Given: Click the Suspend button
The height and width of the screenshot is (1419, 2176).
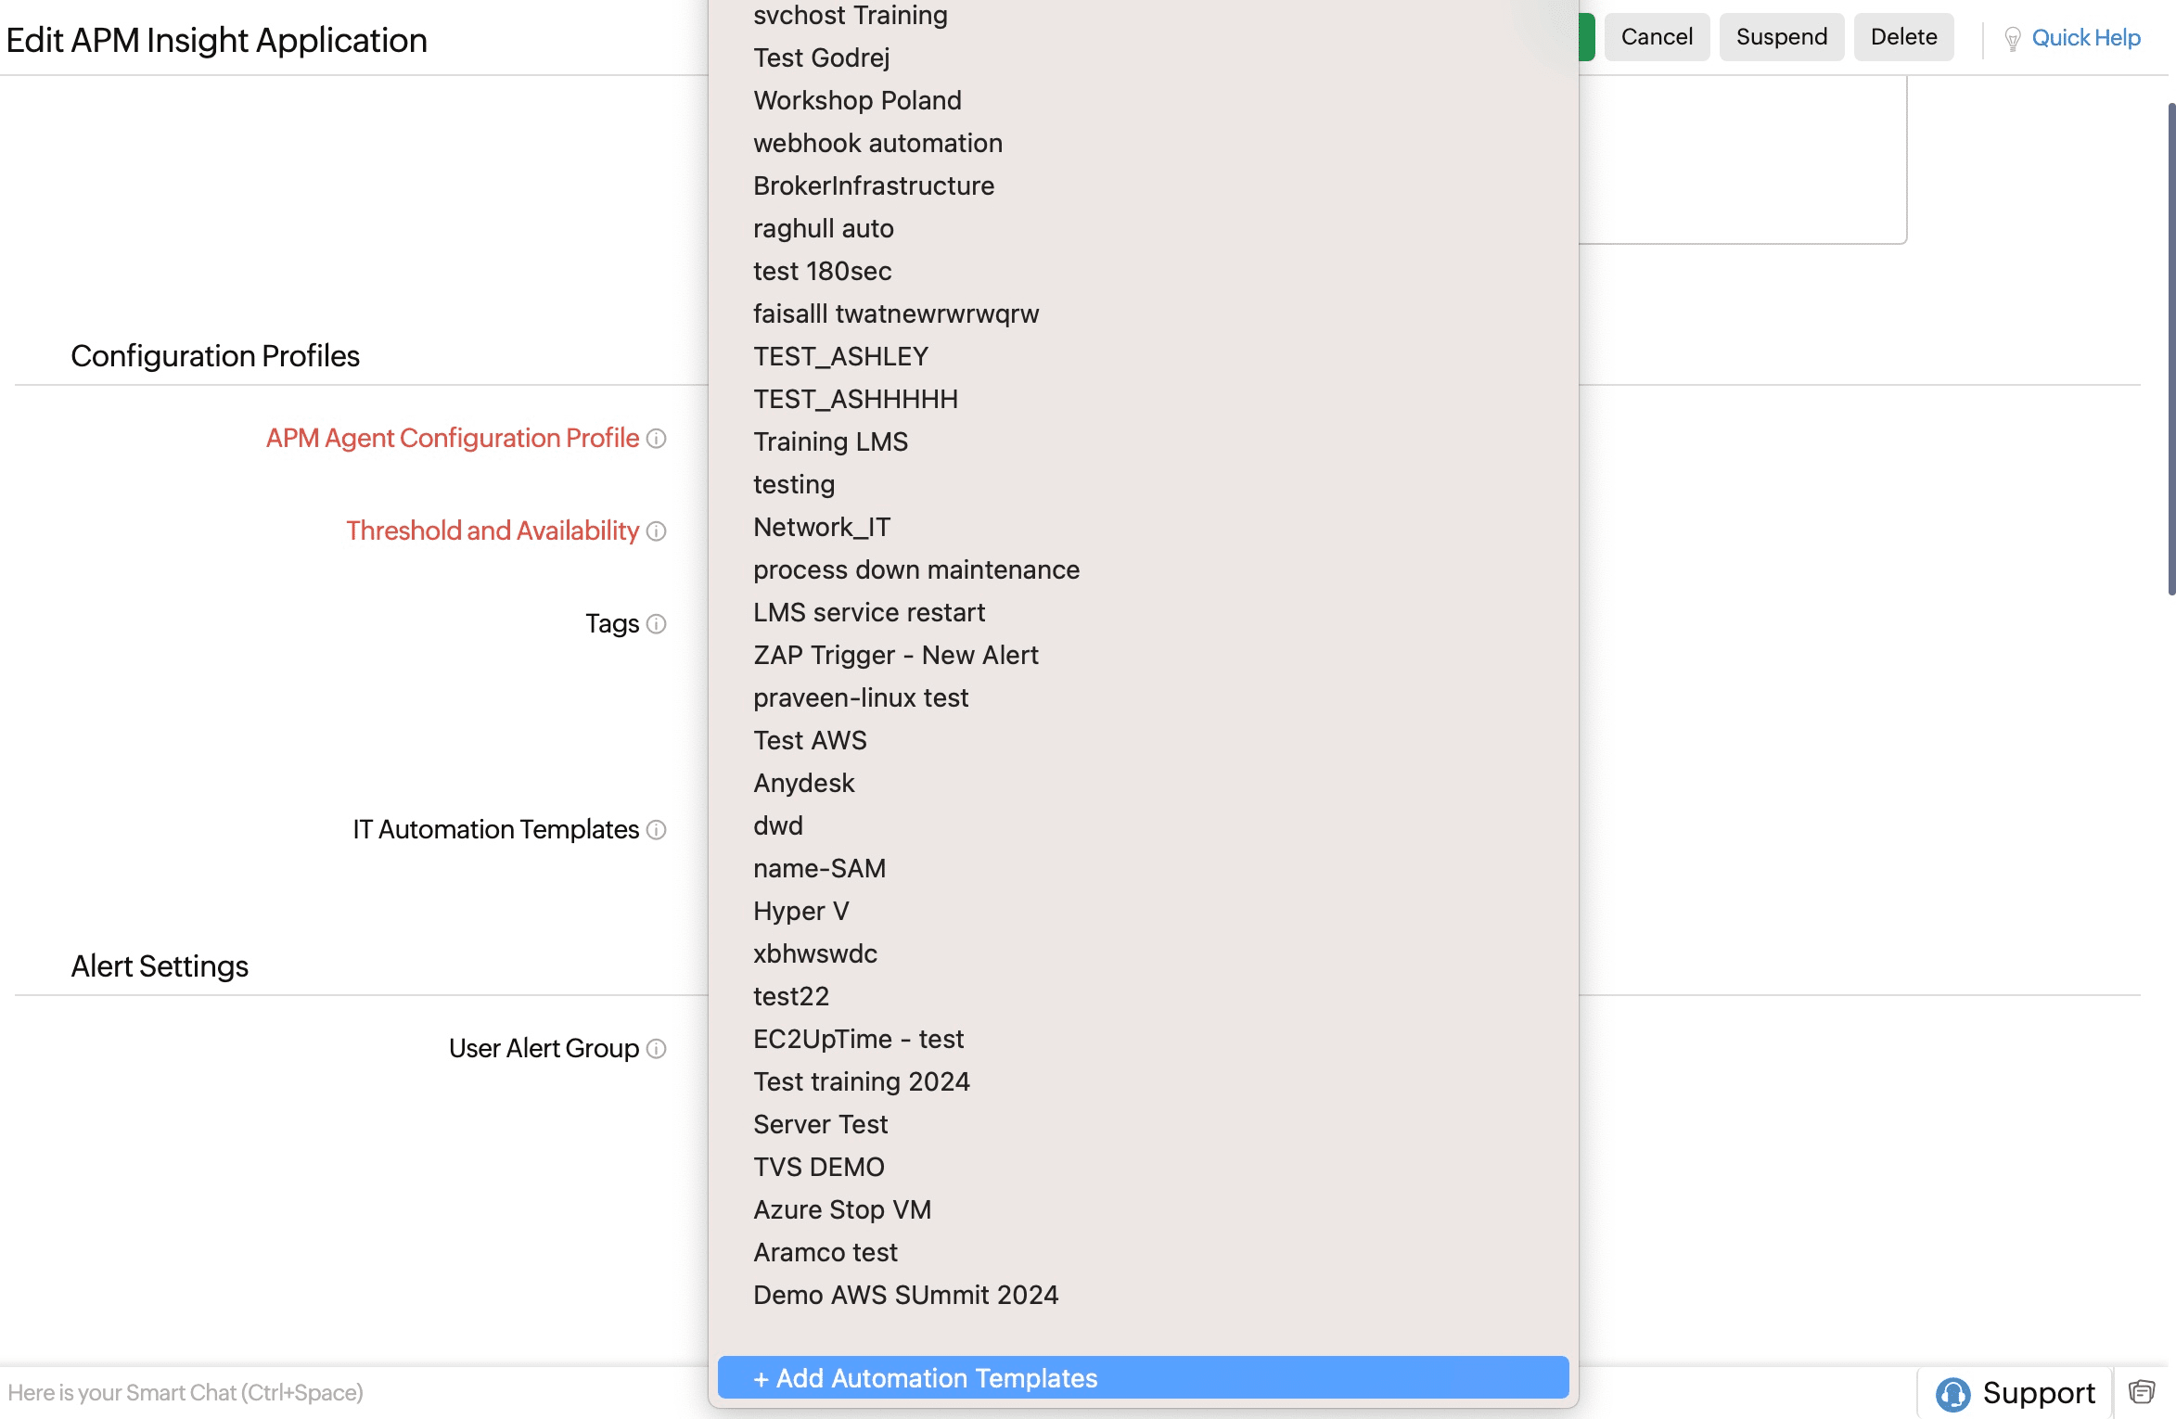Looking at the screenshot, I should (1781, 37).
